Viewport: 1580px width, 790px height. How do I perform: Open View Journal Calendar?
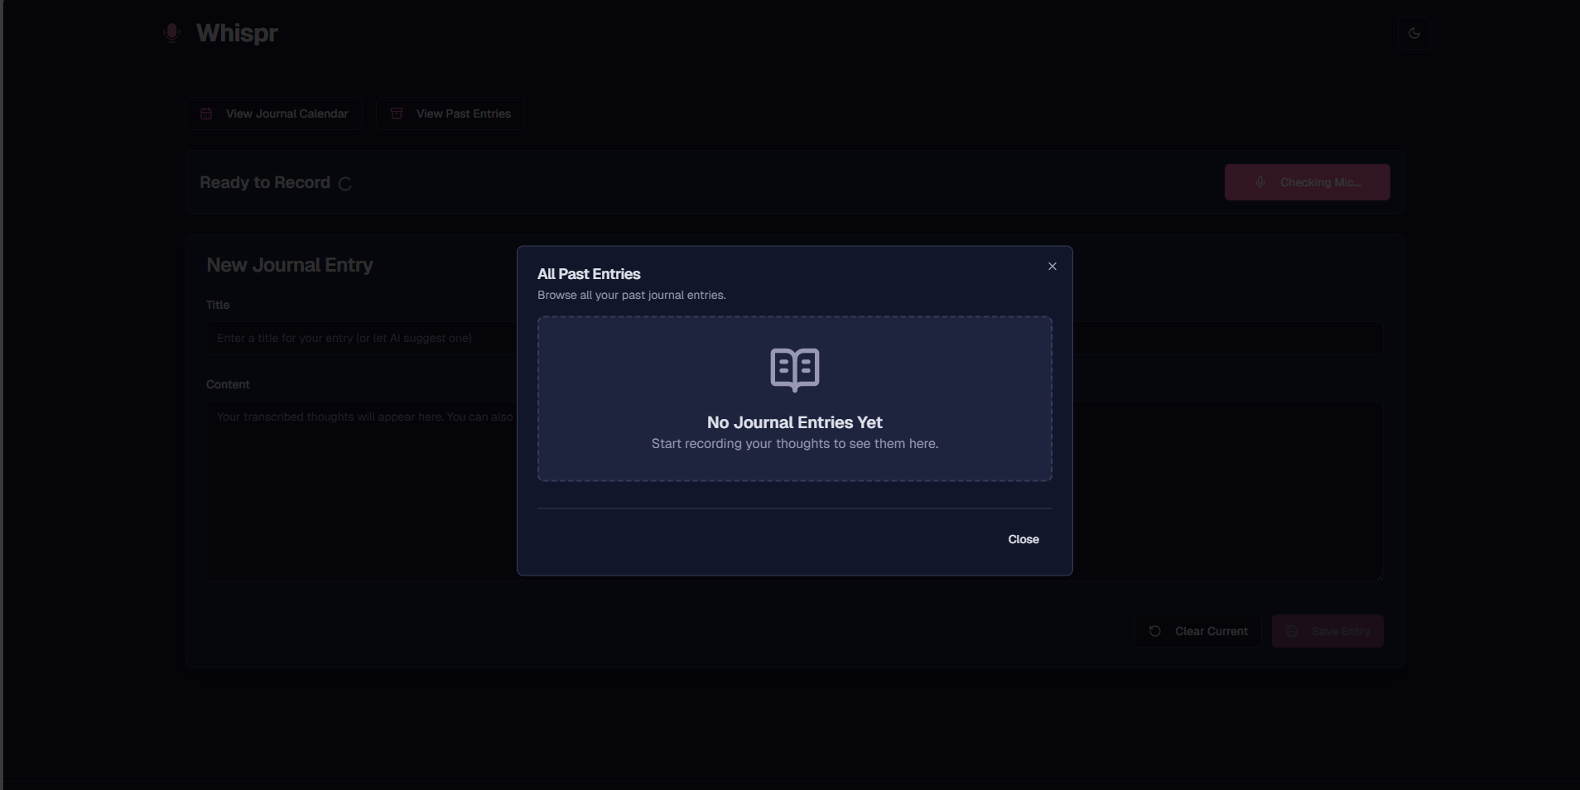click(287, 113)
